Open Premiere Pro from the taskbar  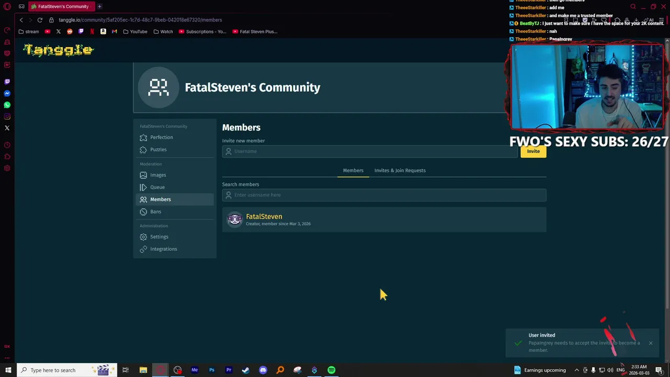(229, 370)
